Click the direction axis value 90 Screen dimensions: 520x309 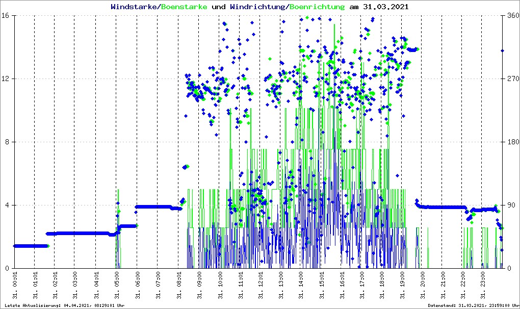point(512,205)
